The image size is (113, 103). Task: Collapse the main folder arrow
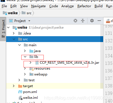(x=19, y=45)
